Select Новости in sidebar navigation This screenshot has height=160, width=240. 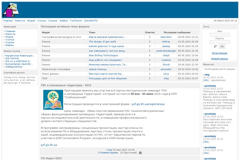[10, 34]
